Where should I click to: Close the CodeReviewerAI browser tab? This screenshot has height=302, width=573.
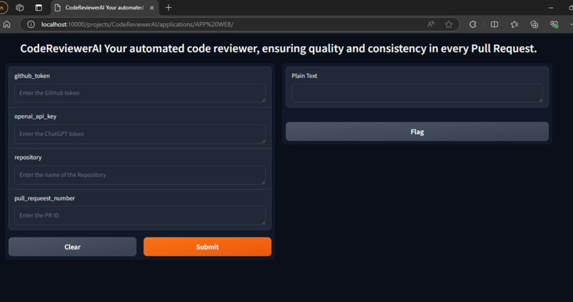[151, 8]
